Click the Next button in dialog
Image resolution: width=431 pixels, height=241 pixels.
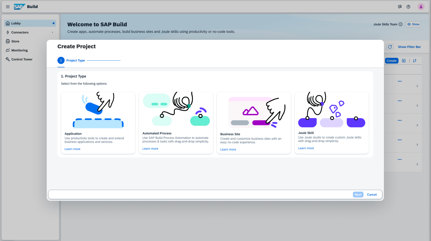(x=358, y=194)
